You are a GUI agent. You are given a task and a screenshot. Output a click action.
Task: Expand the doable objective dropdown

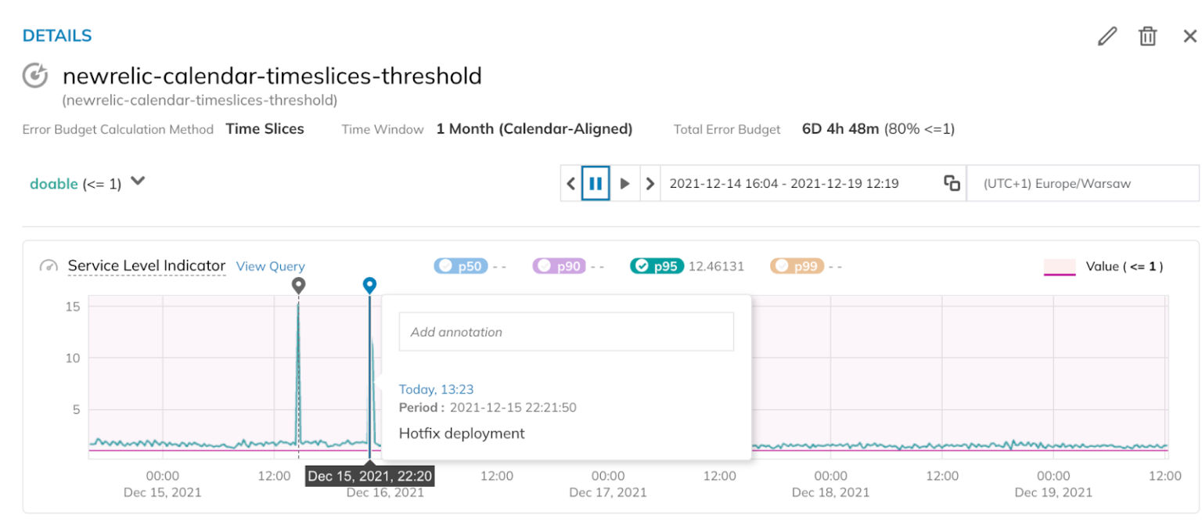point(138,180)
